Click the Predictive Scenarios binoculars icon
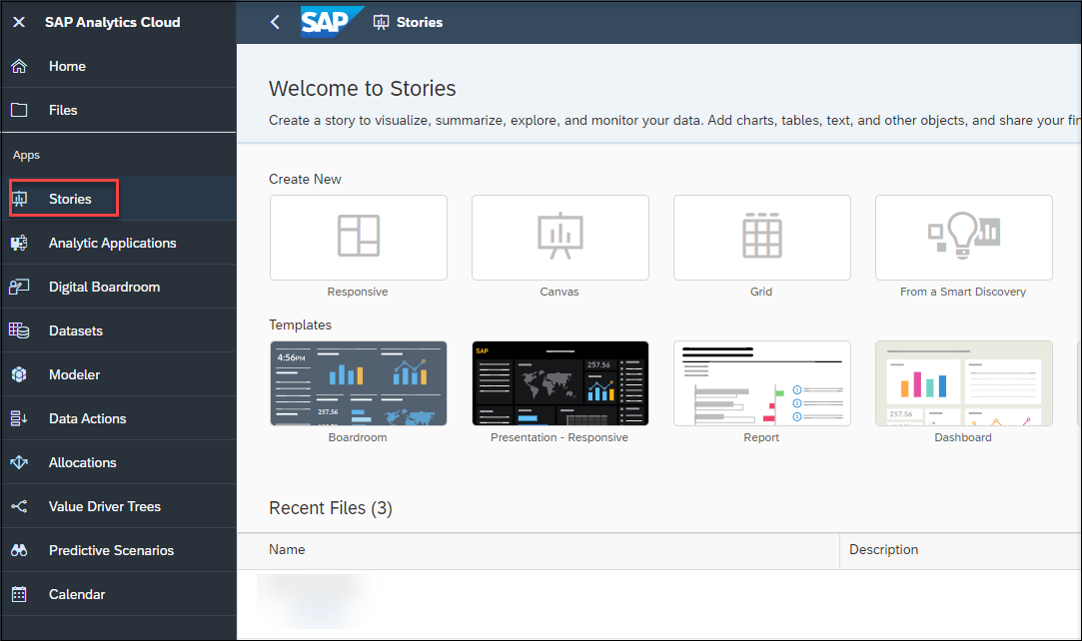 (19, 551)
